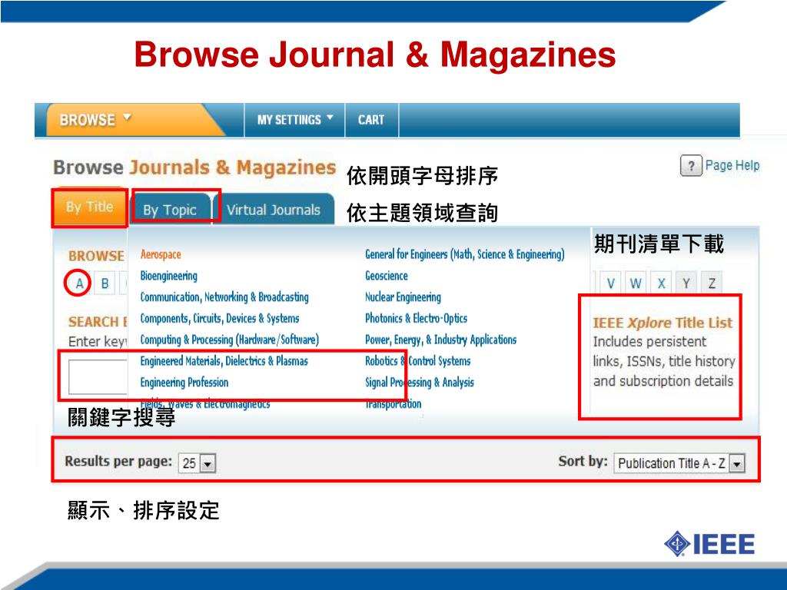Browse titles starting with letter A
The image size is (787, 590).
tap(79, 283)
